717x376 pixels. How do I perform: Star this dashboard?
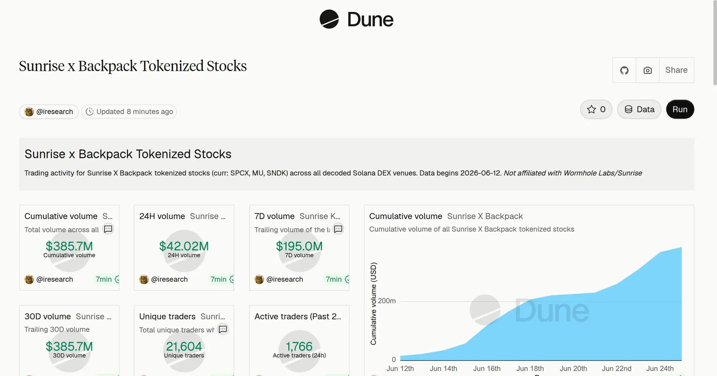pyautogui.click(x=596, y=109)
